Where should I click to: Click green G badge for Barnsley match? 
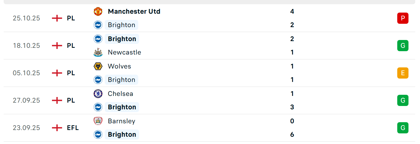pyautogui.click(x=403, y=128)
